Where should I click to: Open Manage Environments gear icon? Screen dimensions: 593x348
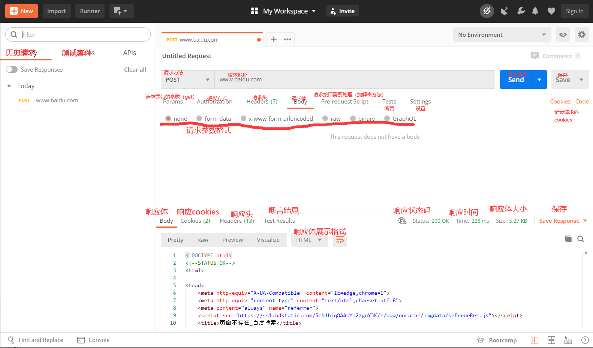pyautogui.click(x=582, y=34)
